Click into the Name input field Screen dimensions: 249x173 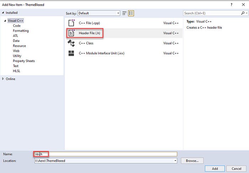point(106,154)
